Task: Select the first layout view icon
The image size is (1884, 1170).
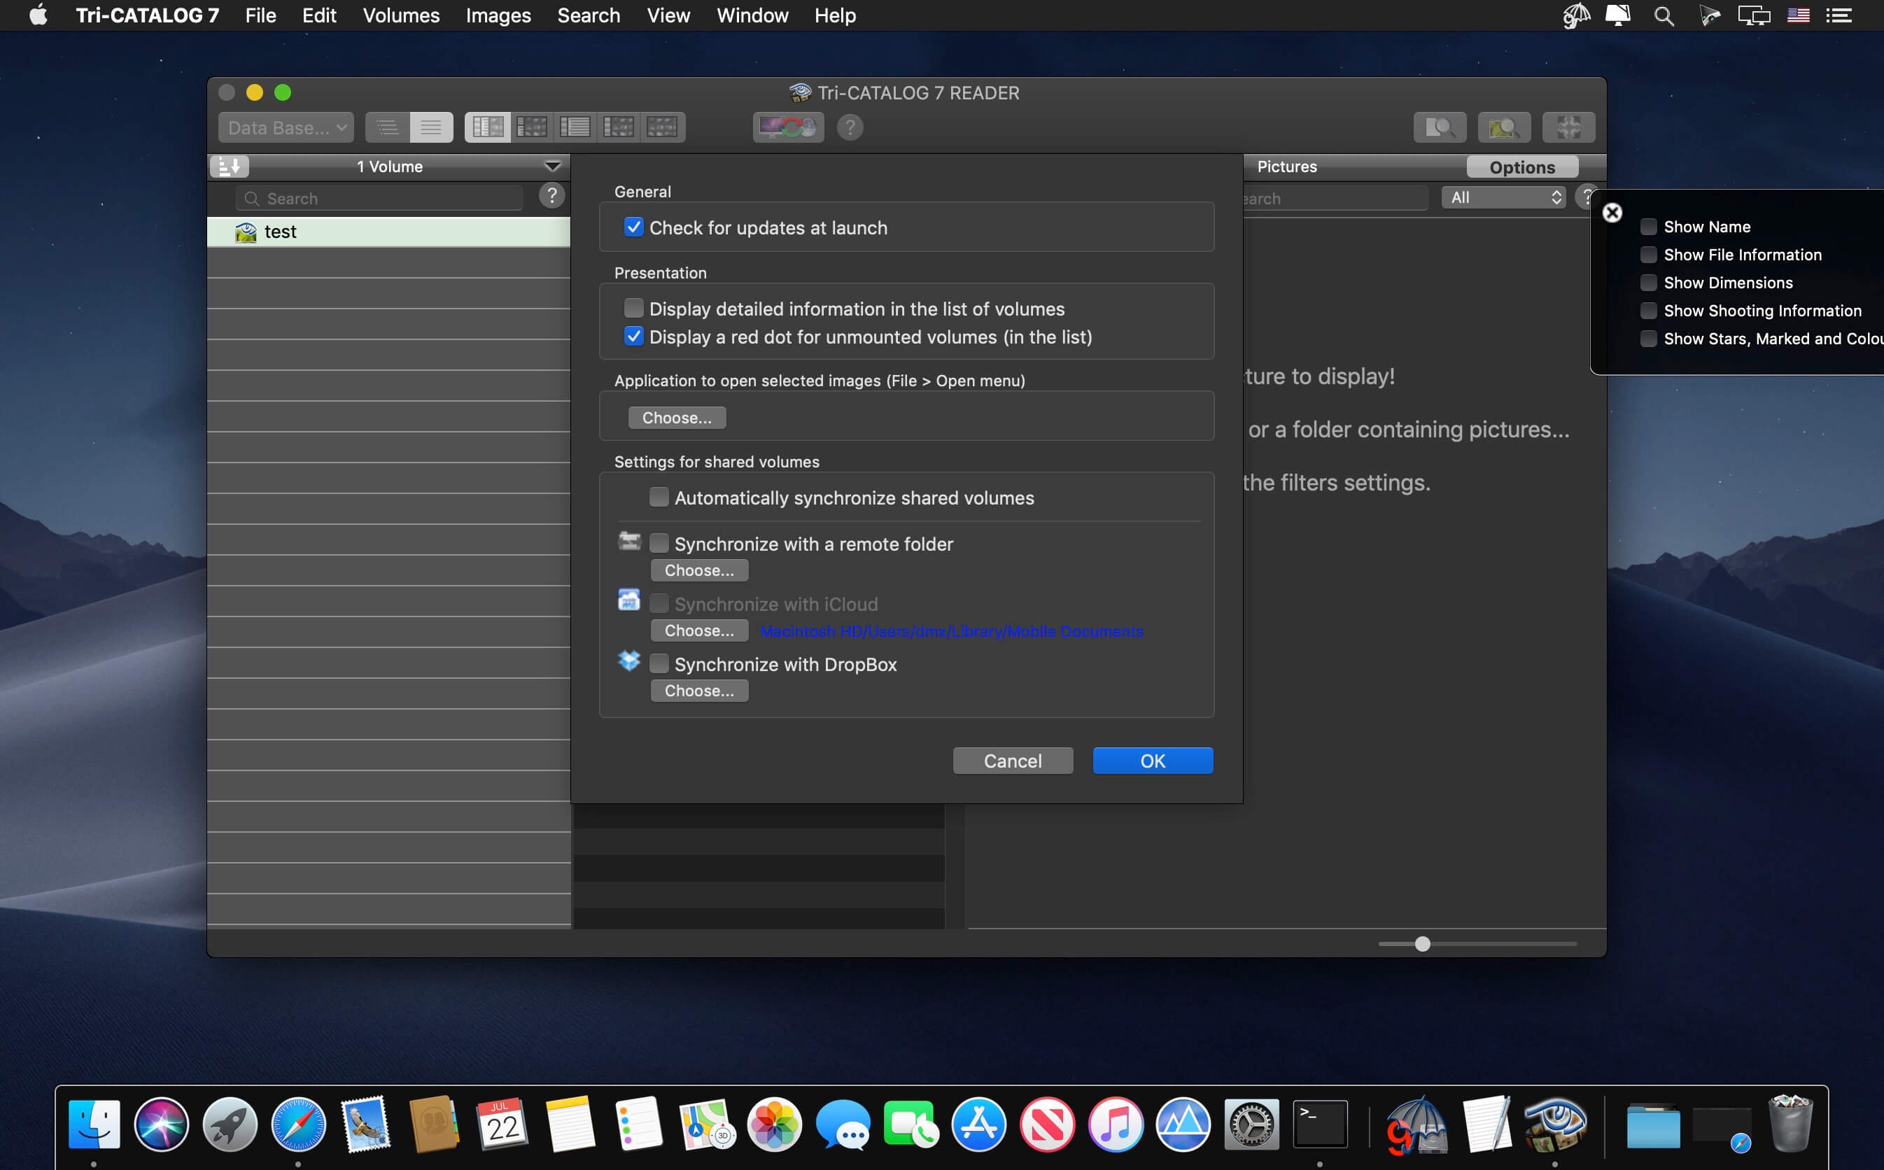Action: coord(487,127)
